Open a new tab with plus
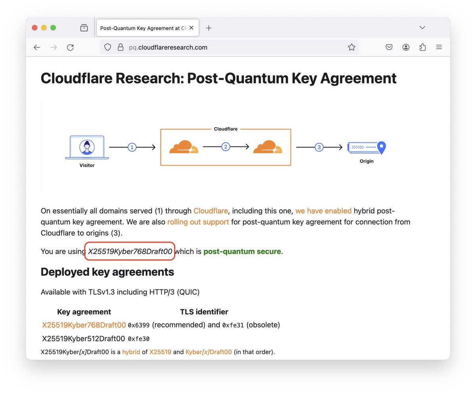This screenshot has width=476, height=394. pos(209,28)
